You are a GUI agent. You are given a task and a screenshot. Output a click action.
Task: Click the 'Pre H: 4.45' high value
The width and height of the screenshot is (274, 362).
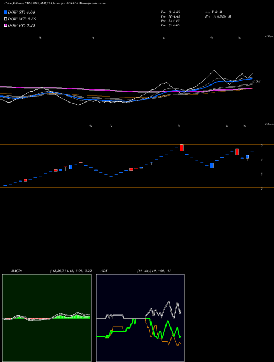[x=170, y=16]
